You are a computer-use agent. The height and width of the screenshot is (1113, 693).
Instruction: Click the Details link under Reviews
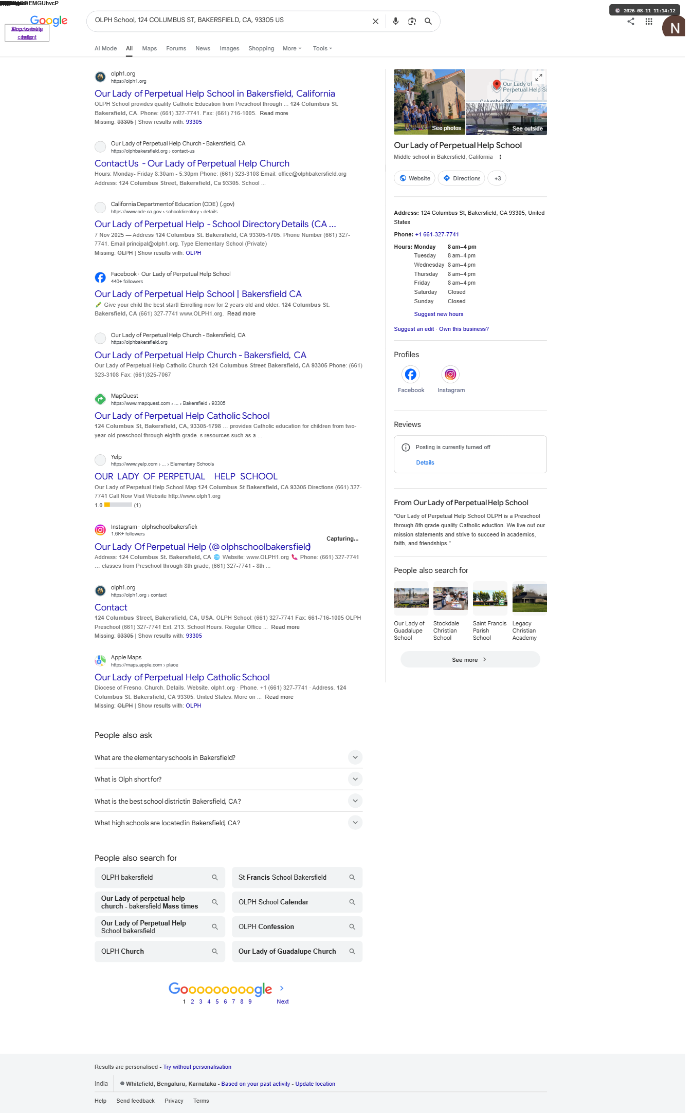pyautogui.click(x=425, y=463)
